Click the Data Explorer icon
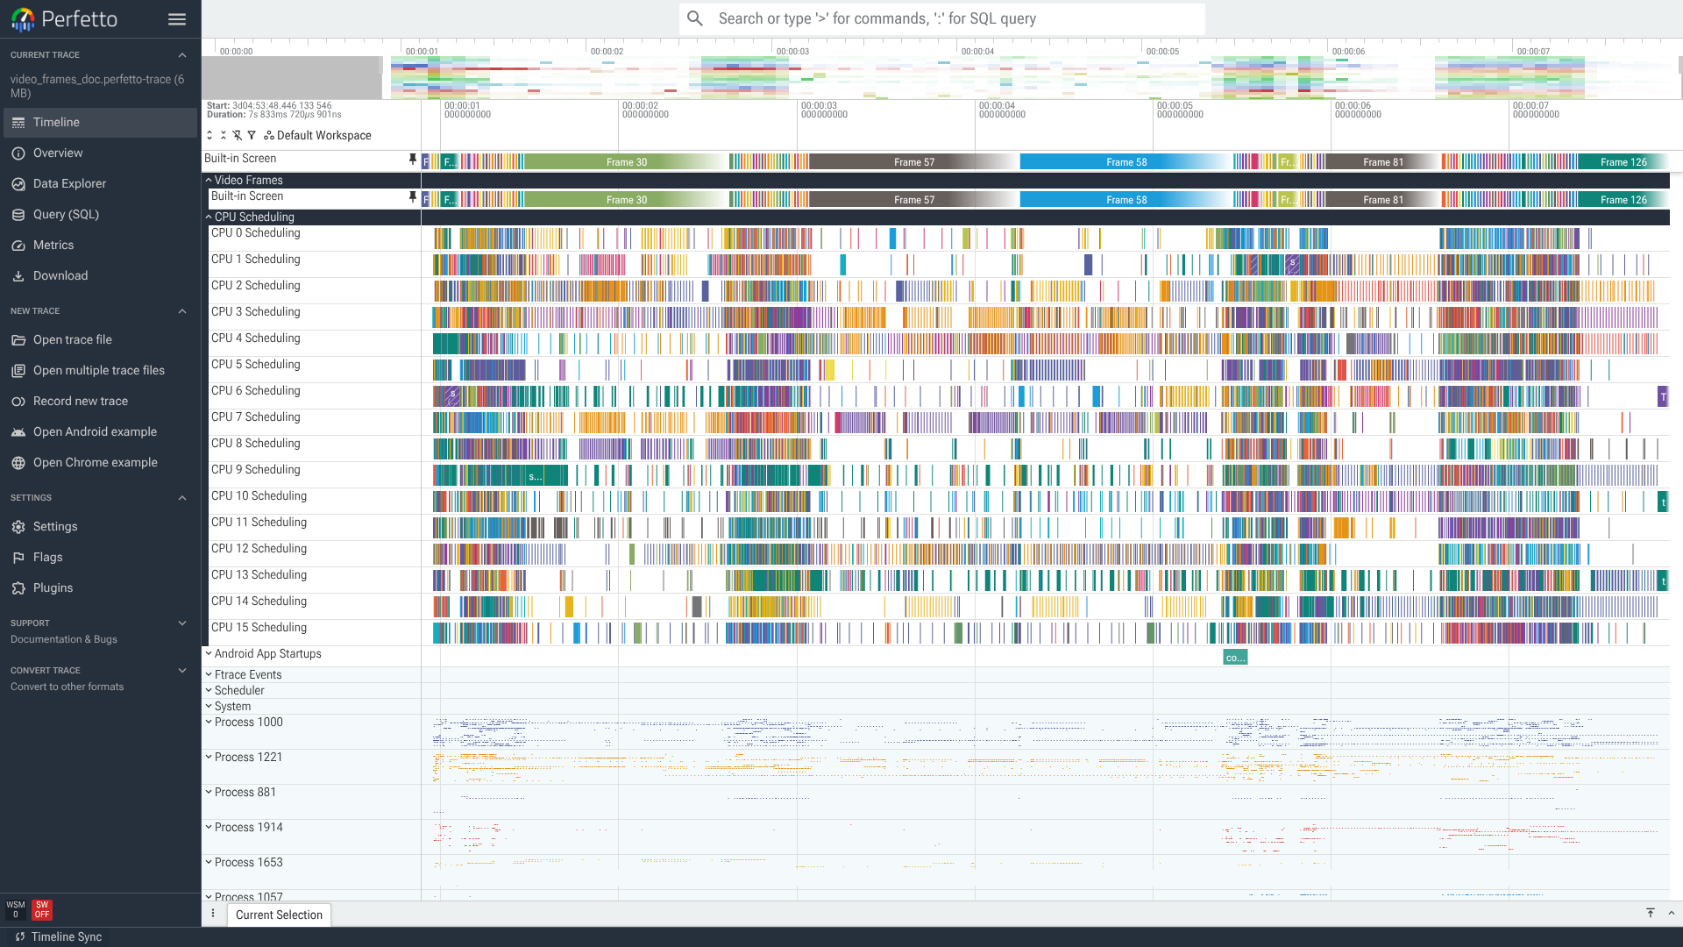 [x=18, y=184]
